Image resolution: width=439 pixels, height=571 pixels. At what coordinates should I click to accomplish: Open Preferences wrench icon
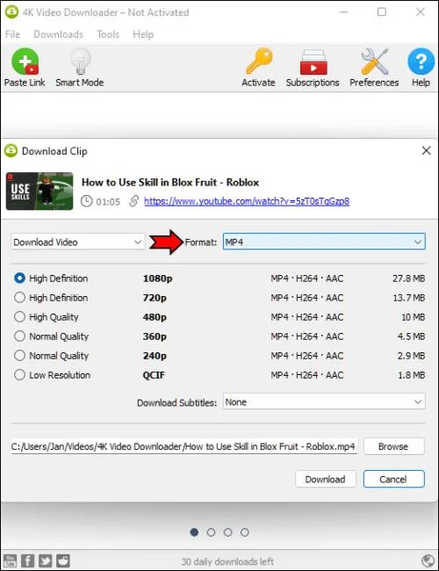coord(375,61)
